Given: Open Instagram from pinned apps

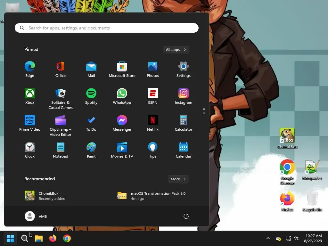Looking at the screenshot, I should point(184,96).
